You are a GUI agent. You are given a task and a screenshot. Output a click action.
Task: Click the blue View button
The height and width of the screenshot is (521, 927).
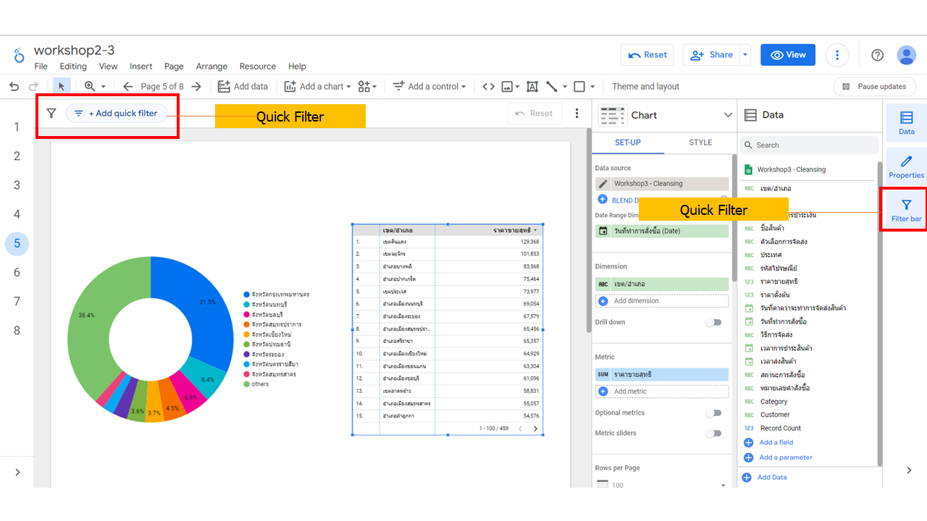coord(788,55)
